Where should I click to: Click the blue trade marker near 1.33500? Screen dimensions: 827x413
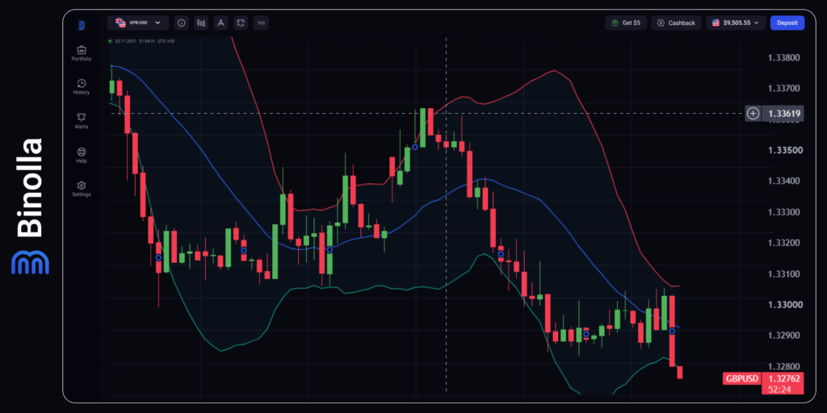(415, 147)
